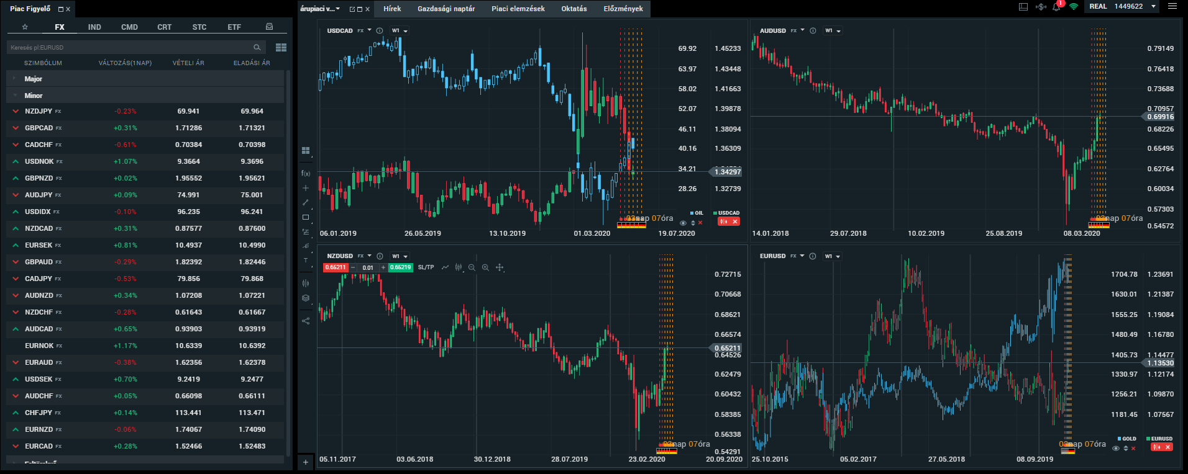Click the green connection status icon
This screenshot has height=474, width=1188.
click(x=1073, y=7)
